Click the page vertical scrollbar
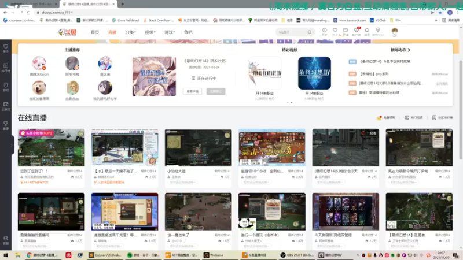The image size is (463, 260). [x=461, y=109]
